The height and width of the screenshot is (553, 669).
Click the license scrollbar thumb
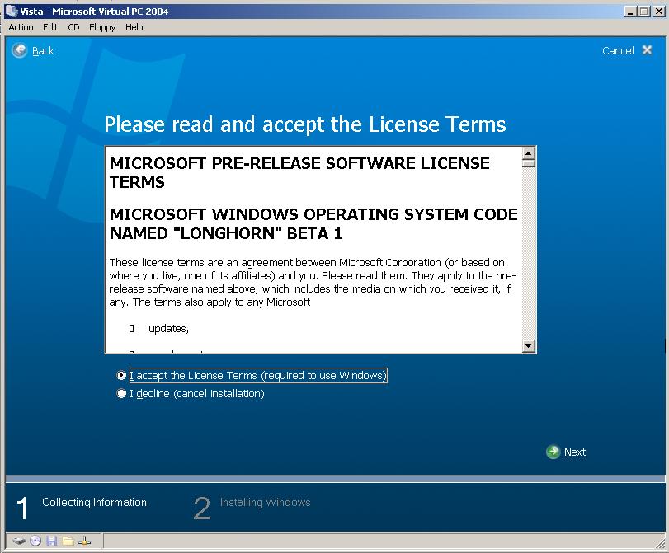[x=529, y=163]
